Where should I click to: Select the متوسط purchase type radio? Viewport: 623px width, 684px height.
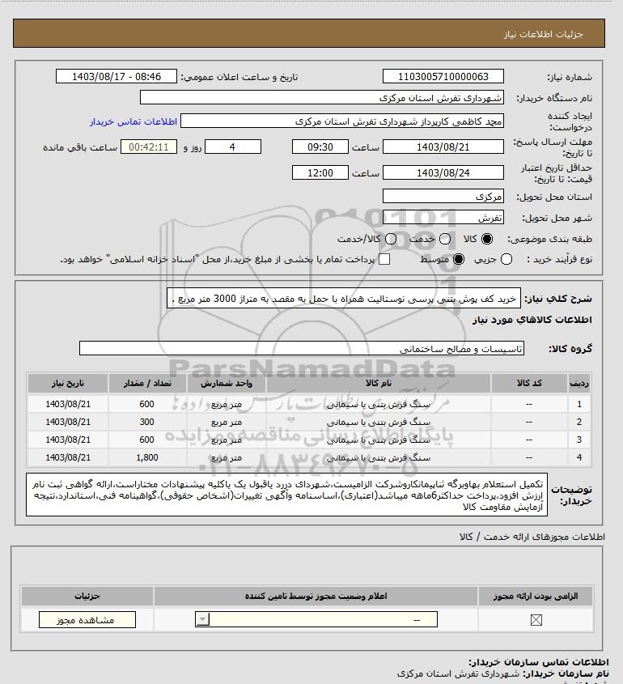click(458, 259)
